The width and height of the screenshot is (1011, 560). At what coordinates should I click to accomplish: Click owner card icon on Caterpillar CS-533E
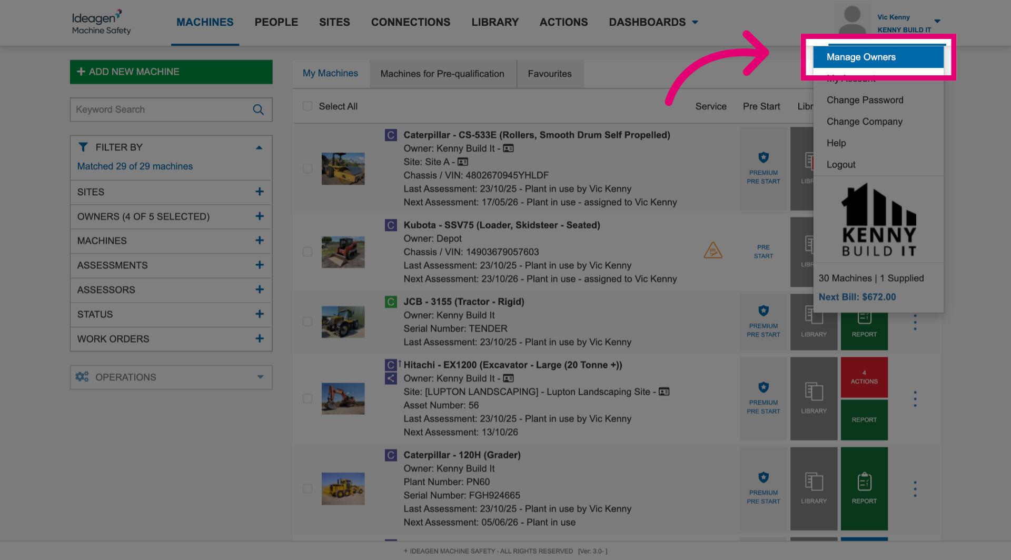(x=508, y=148)
